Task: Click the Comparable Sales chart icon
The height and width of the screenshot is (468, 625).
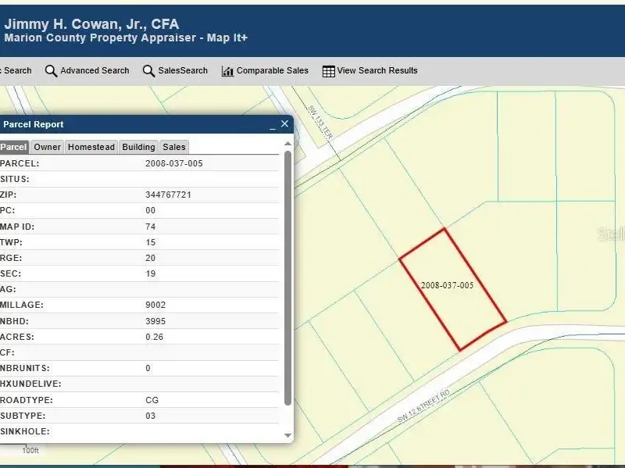Action: [x=227, y=71]
